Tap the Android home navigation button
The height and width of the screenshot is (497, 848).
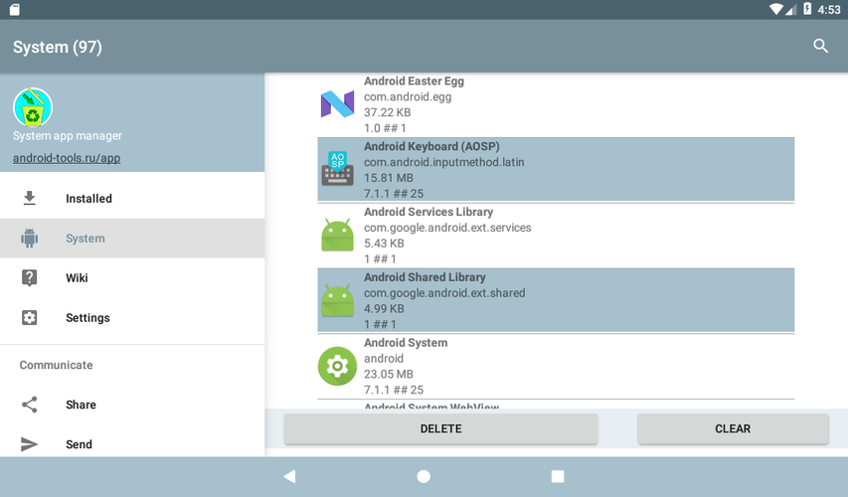424,476
